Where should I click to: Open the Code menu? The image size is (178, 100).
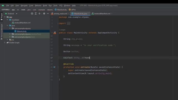(31, 6)
